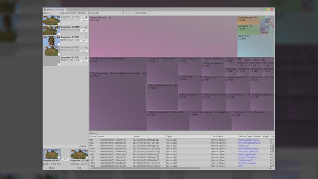
Task: Select the Animat tree map block
Action: pyautogui.click(x=264, y=32)
